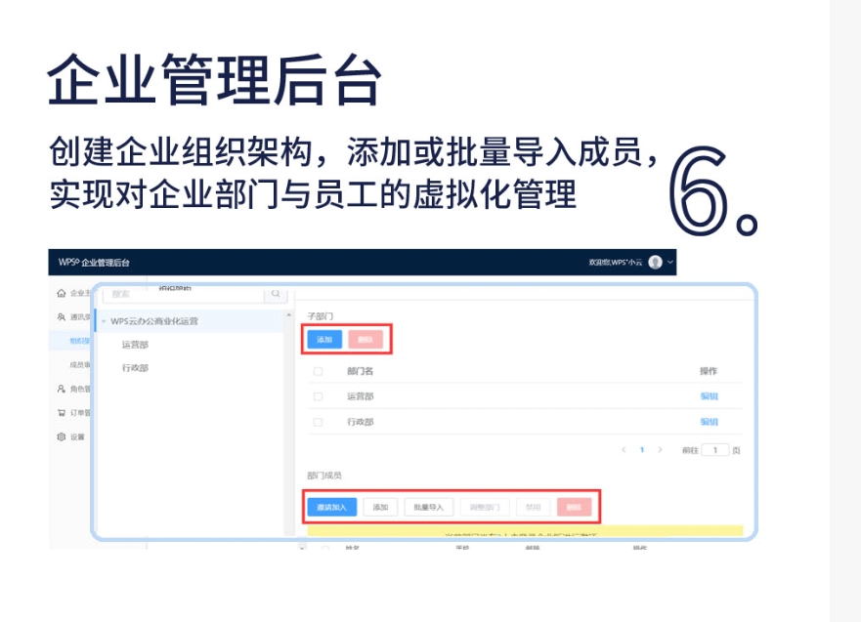Click 编辑 link in the 行政部 row
Image resolution: width=861 pixels, height=622 pixels.
709,422
